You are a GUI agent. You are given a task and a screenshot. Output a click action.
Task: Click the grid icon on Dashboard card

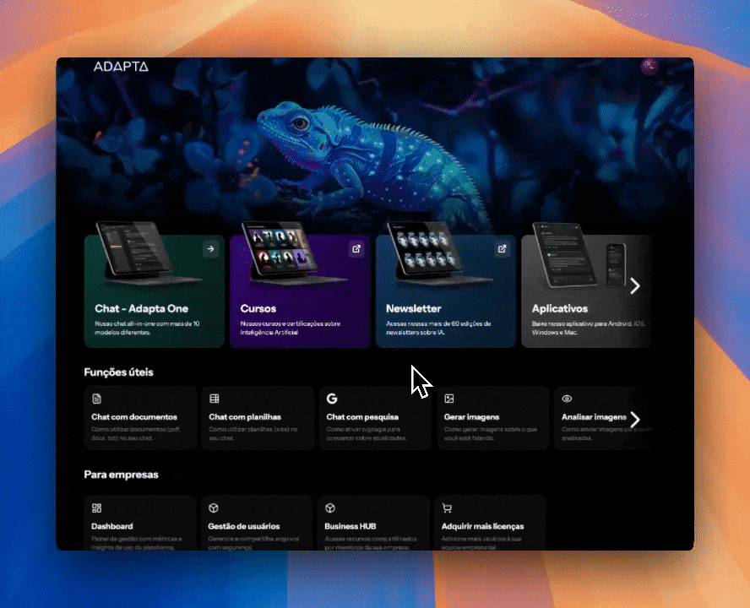96,508
